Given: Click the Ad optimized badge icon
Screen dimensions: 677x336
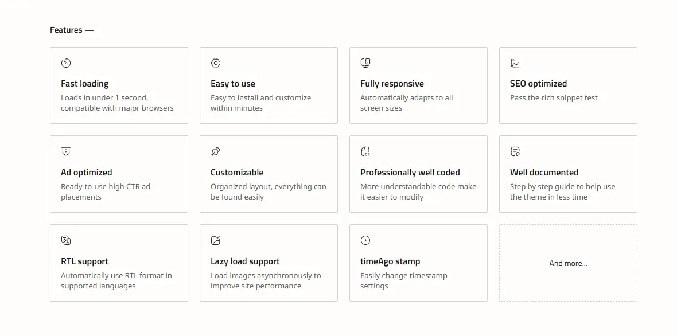Looking at the screenshot, I should point(65,151).
